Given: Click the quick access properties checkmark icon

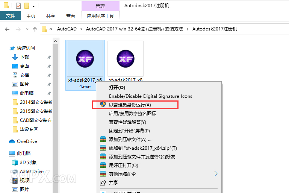Looking at the screenshot, I should [x=18, y=6].
